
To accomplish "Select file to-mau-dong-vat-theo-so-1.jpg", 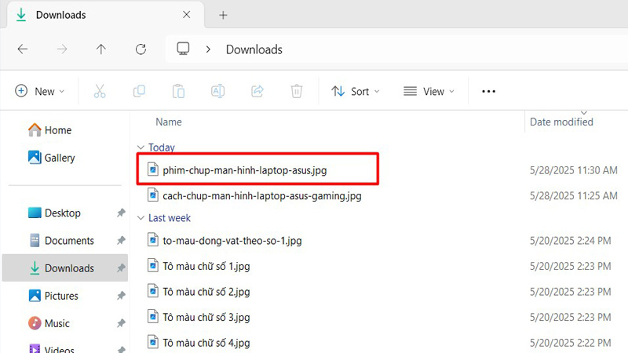I will [232, 241].
